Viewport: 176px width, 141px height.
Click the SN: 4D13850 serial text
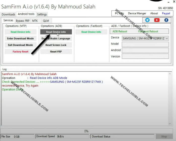(165, 8)
